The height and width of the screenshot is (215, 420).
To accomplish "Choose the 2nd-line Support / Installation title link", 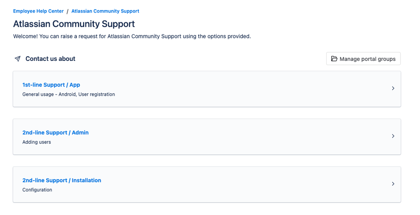I will coord(61,181).
